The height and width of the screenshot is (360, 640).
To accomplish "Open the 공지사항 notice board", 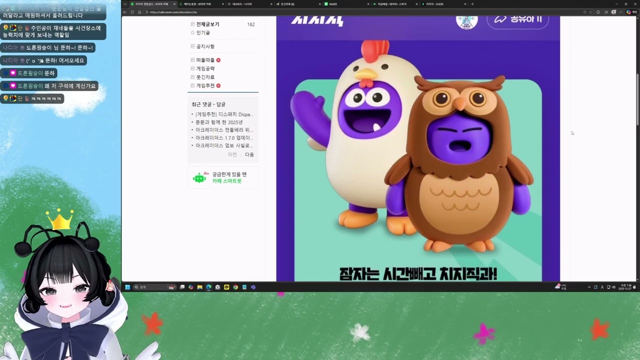I will click(205, 46).
